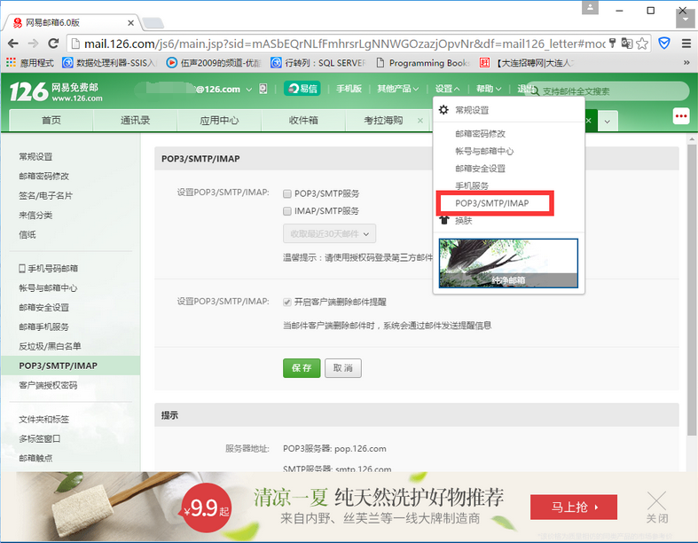This screenshot has height=543, width=698.
Task: Close the 网易邮箱6.0版 browser tab
Action: point(130,23)
